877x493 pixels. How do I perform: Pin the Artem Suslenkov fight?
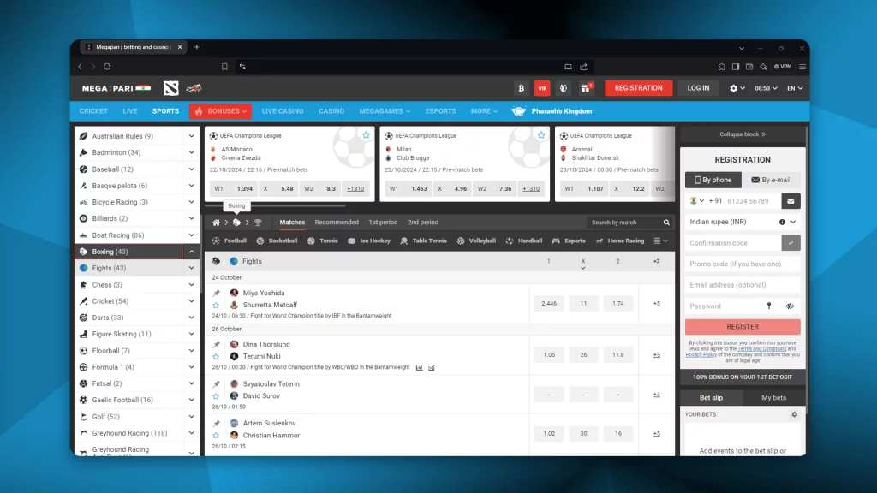click(217, 423)
